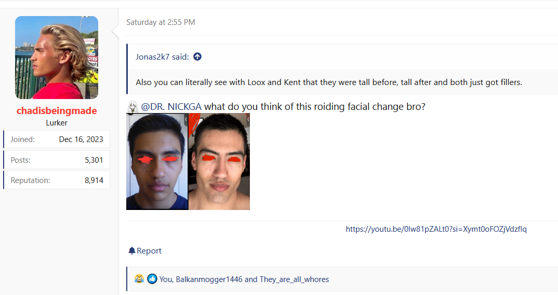The height and width of the screenshot is (295, 558).
Task: Click the Joined date Dec 16, 2023
Action: pyautogui.click(x=81, y=139)
